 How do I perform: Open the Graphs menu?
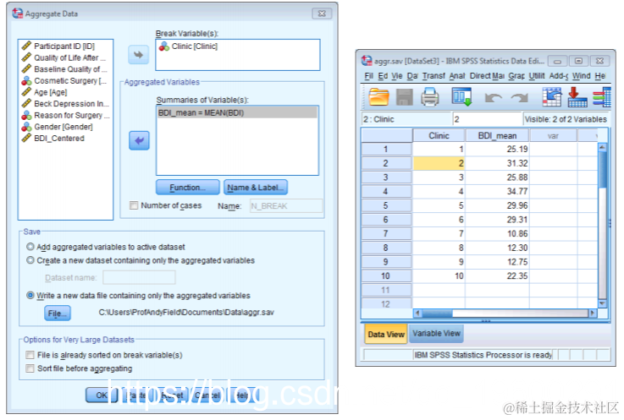[x=516, y=75]
